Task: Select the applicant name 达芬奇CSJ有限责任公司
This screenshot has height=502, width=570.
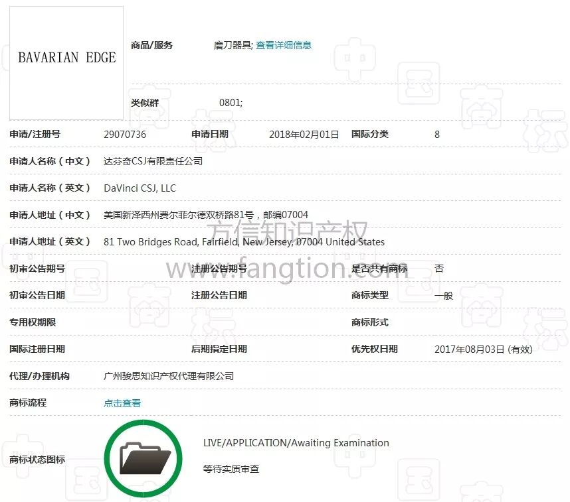Action: tap(153, 161)
